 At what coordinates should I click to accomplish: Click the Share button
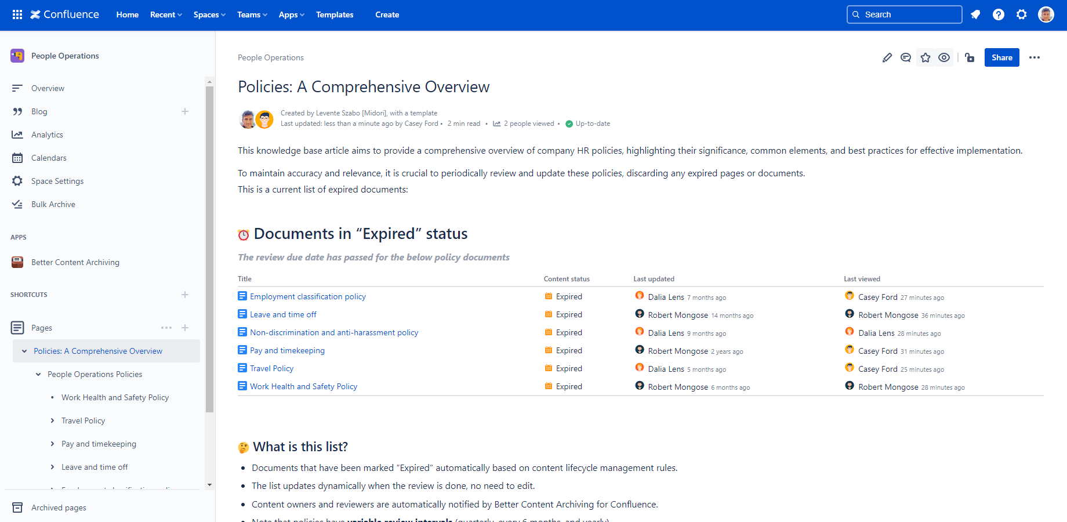pos(1001,57)
